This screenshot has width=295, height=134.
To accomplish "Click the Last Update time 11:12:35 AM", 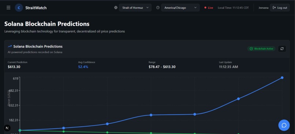I will 228,67.
